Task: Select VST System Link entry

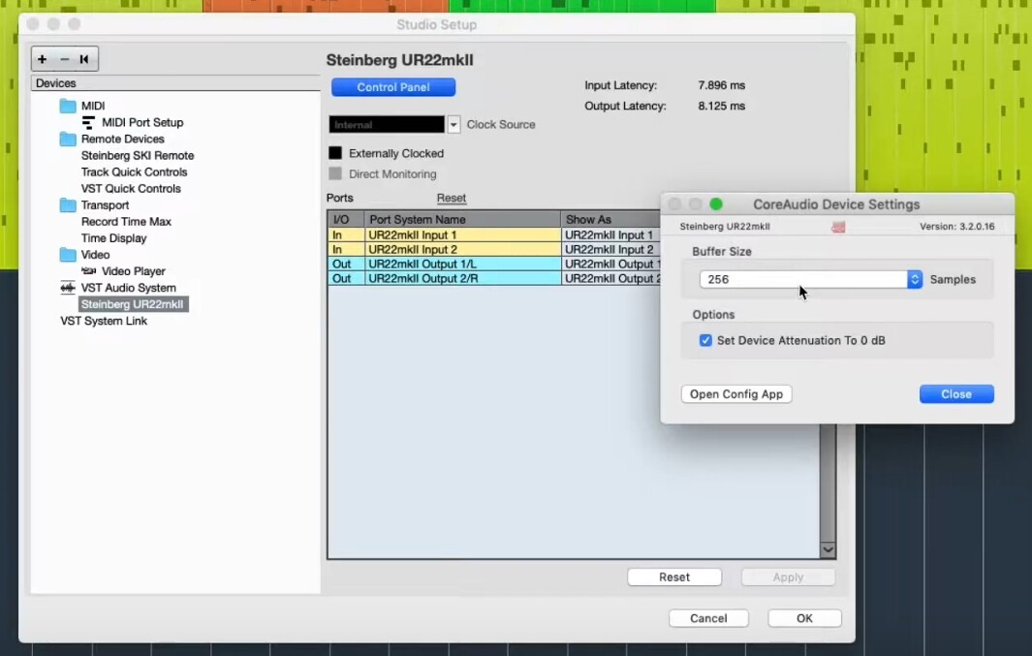Action: [x=104, y=321]
